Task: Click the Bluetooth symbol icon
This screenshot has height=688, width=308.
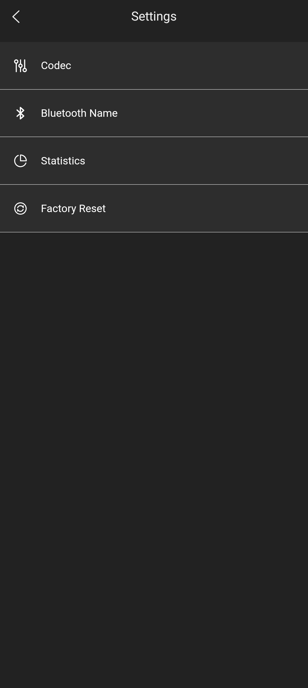Action: coord(20,113)
